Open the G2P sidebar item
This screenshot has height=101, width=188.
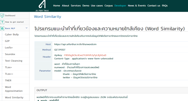coord(7,41)
